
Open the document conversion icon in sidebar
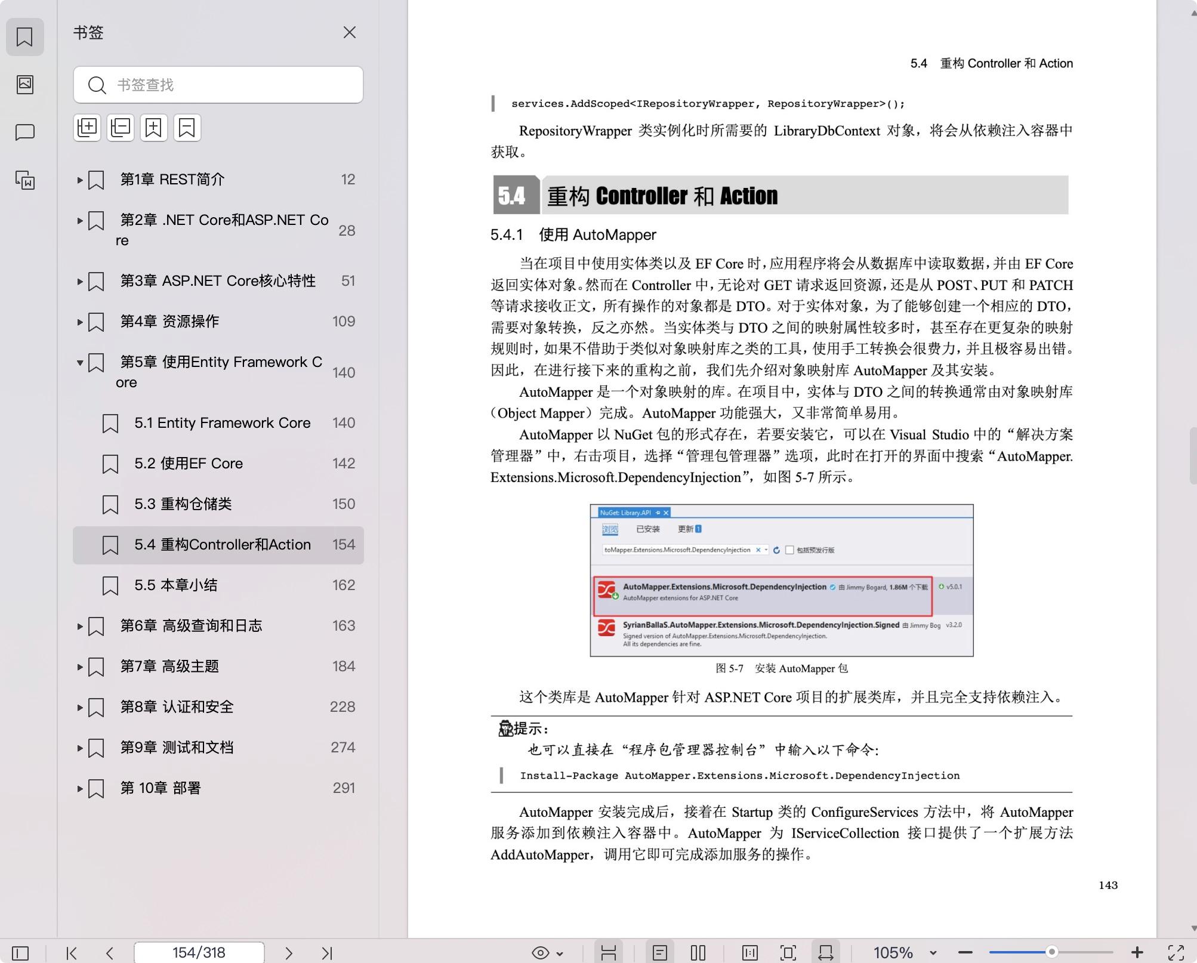(x=24, y=180)
